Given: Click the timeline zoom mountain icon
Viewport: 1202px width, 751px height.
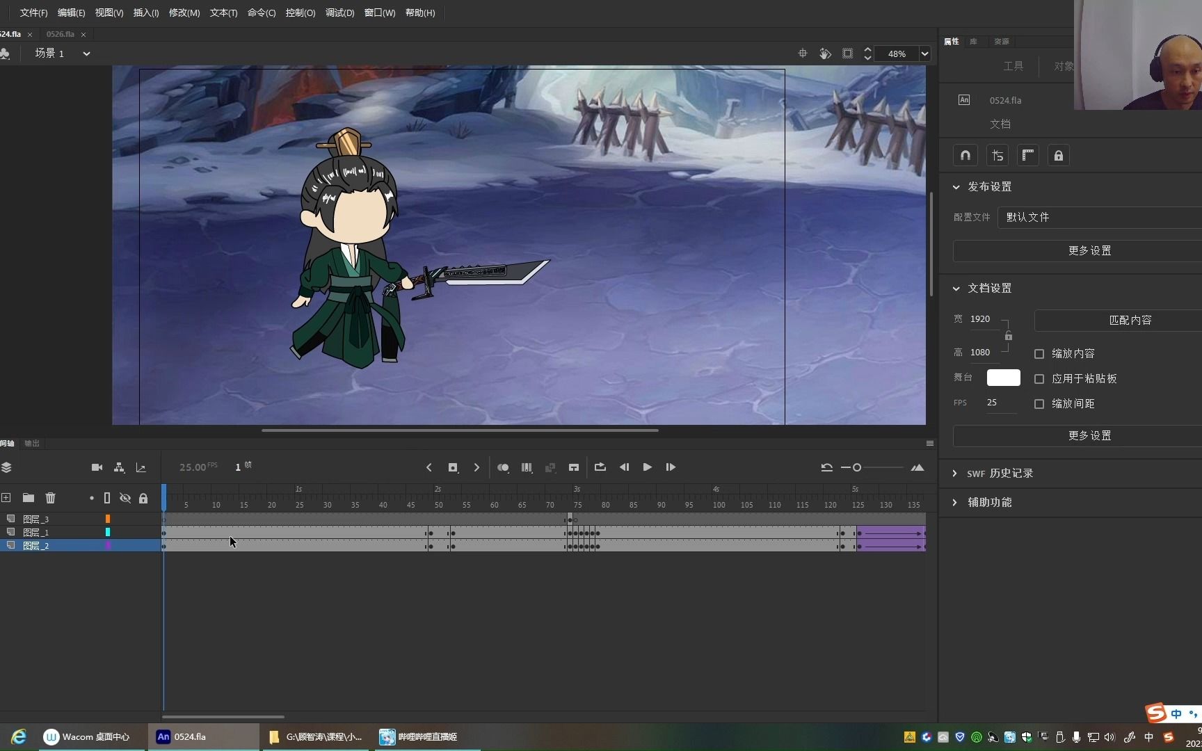Looking at the screenshot, I should [x=917, y=467].
